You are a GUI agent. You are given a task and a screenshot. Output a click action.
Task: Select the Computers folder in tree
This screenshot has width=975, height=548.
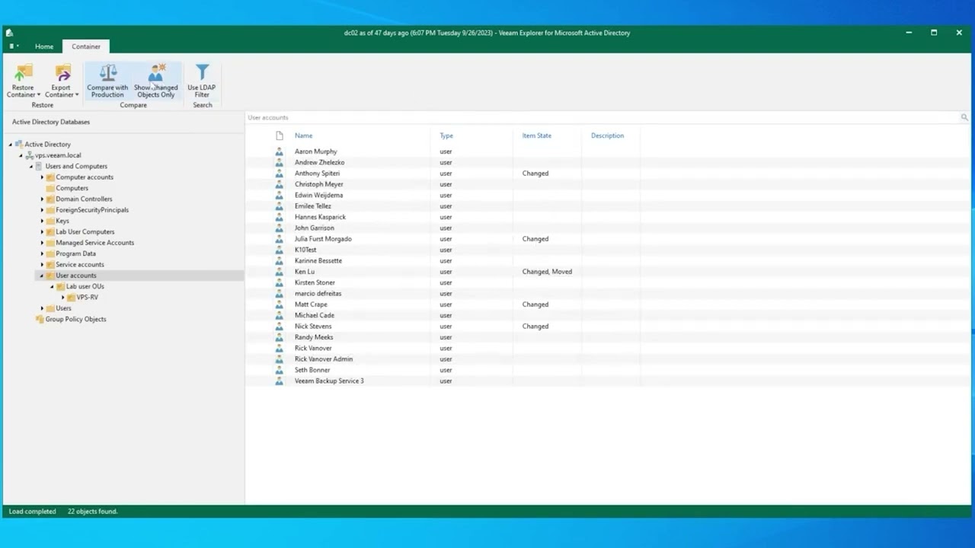pyautogui.click(x=72, y=188)
